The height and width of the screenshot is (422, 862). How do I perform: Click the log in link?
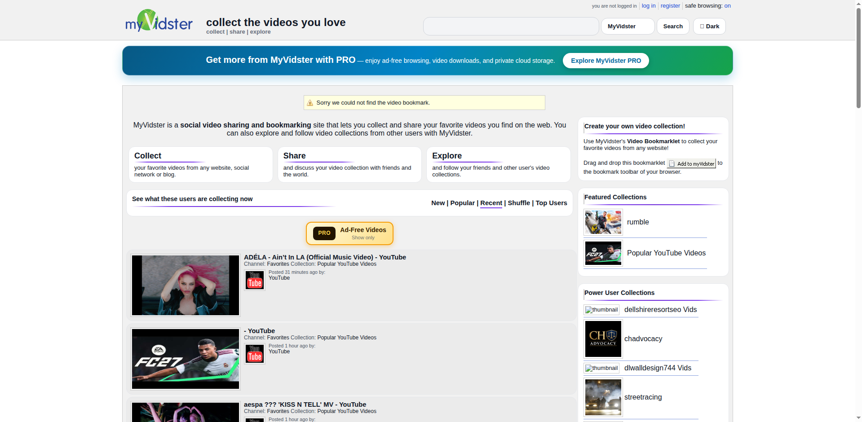[649, 6]
